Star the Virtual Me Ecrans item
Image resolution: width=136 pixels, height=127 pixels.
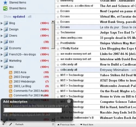(58, 17)
